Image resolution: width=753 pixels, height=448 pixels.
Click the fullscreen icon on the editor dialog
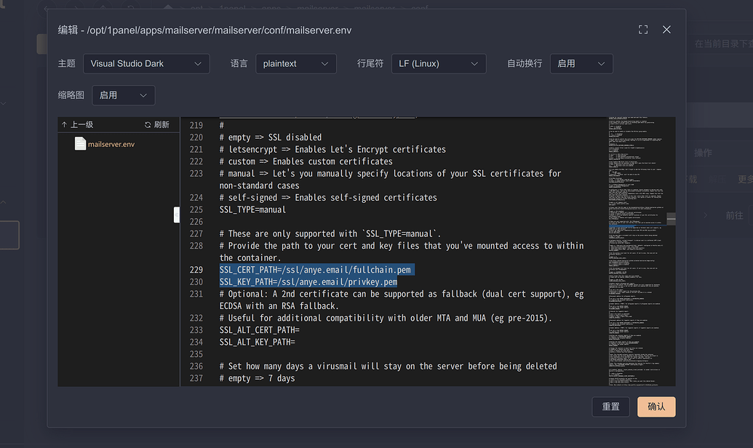coord(642,29)
